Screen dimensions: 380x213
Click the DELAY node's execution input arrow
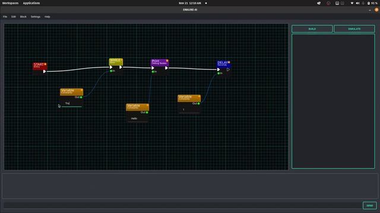coord(218,70)
